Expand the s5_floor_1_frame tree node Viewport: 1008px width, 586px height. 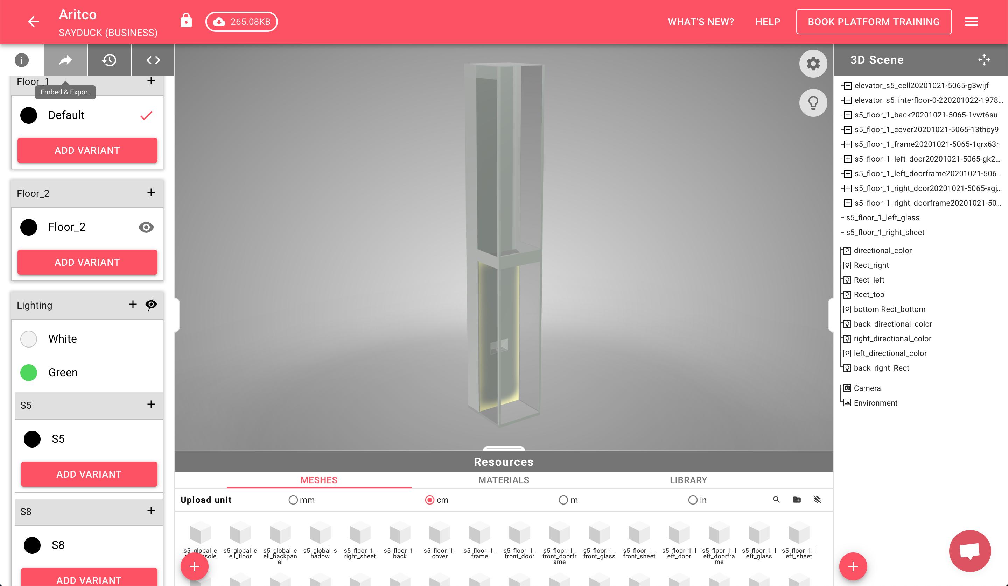click(848, 144)
